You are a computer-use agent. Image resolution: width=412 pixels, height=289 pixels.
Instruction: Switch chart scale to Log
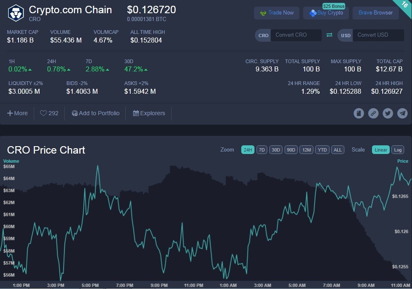[x=398, y=149]
